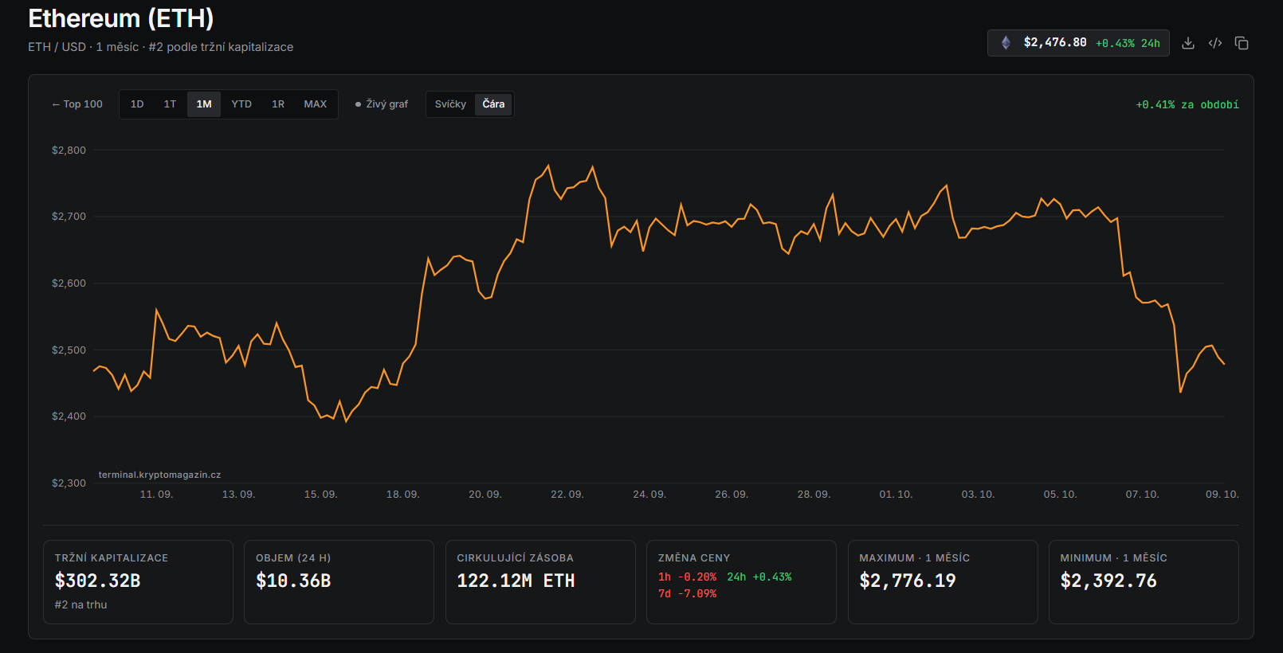Click the Tržní kapitalizace $302.32B value
The width and height of the screenshot is (1283, 653).
click(97, 581)
